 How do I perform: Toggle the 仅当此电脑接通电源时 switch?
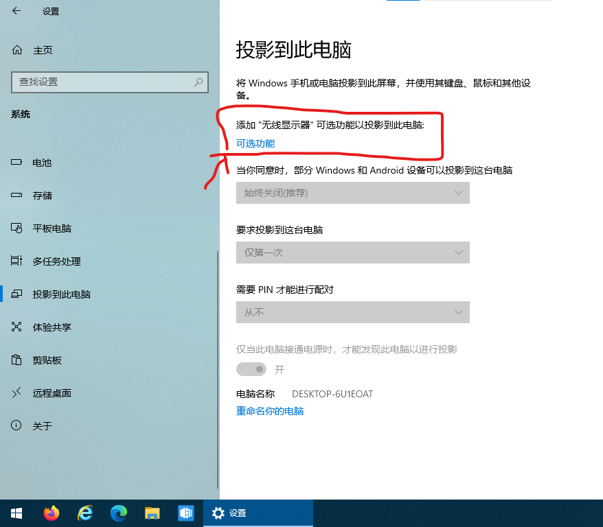pos(251,369)
